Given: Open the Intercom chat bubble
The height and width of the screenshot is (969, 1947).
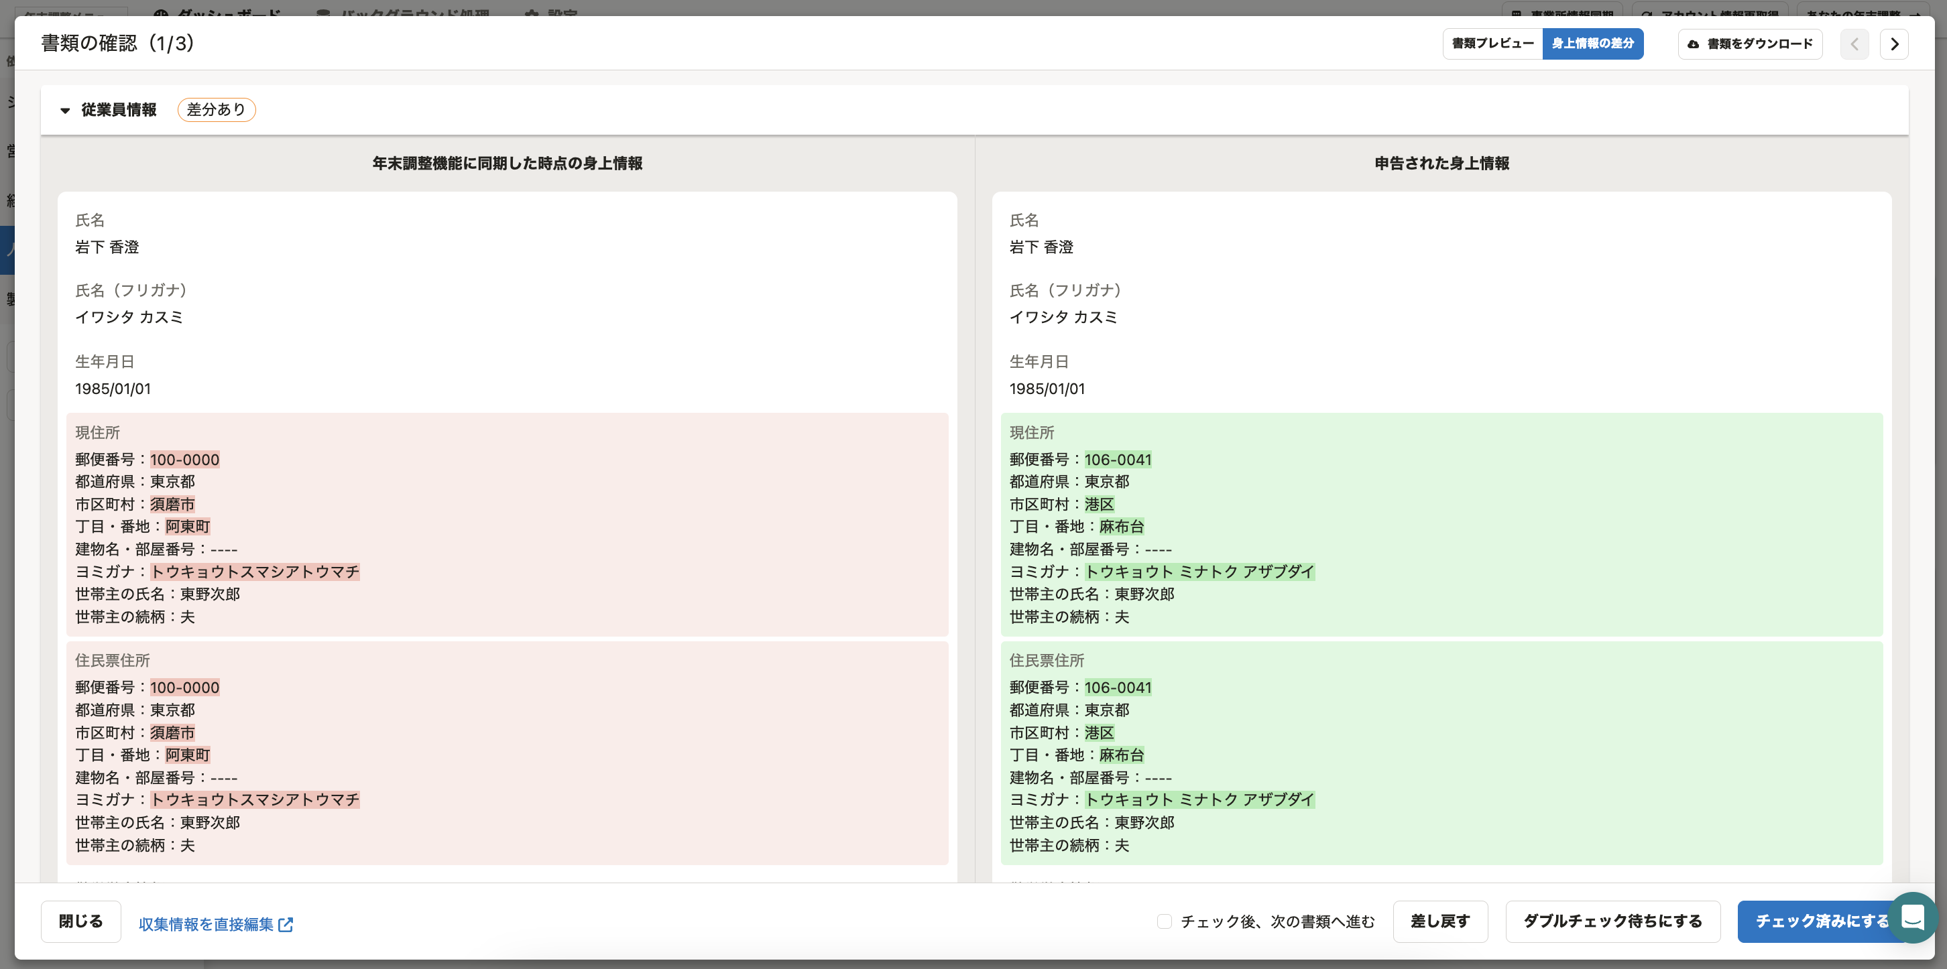Looking at the screenshot, I should coord(1913,917).
